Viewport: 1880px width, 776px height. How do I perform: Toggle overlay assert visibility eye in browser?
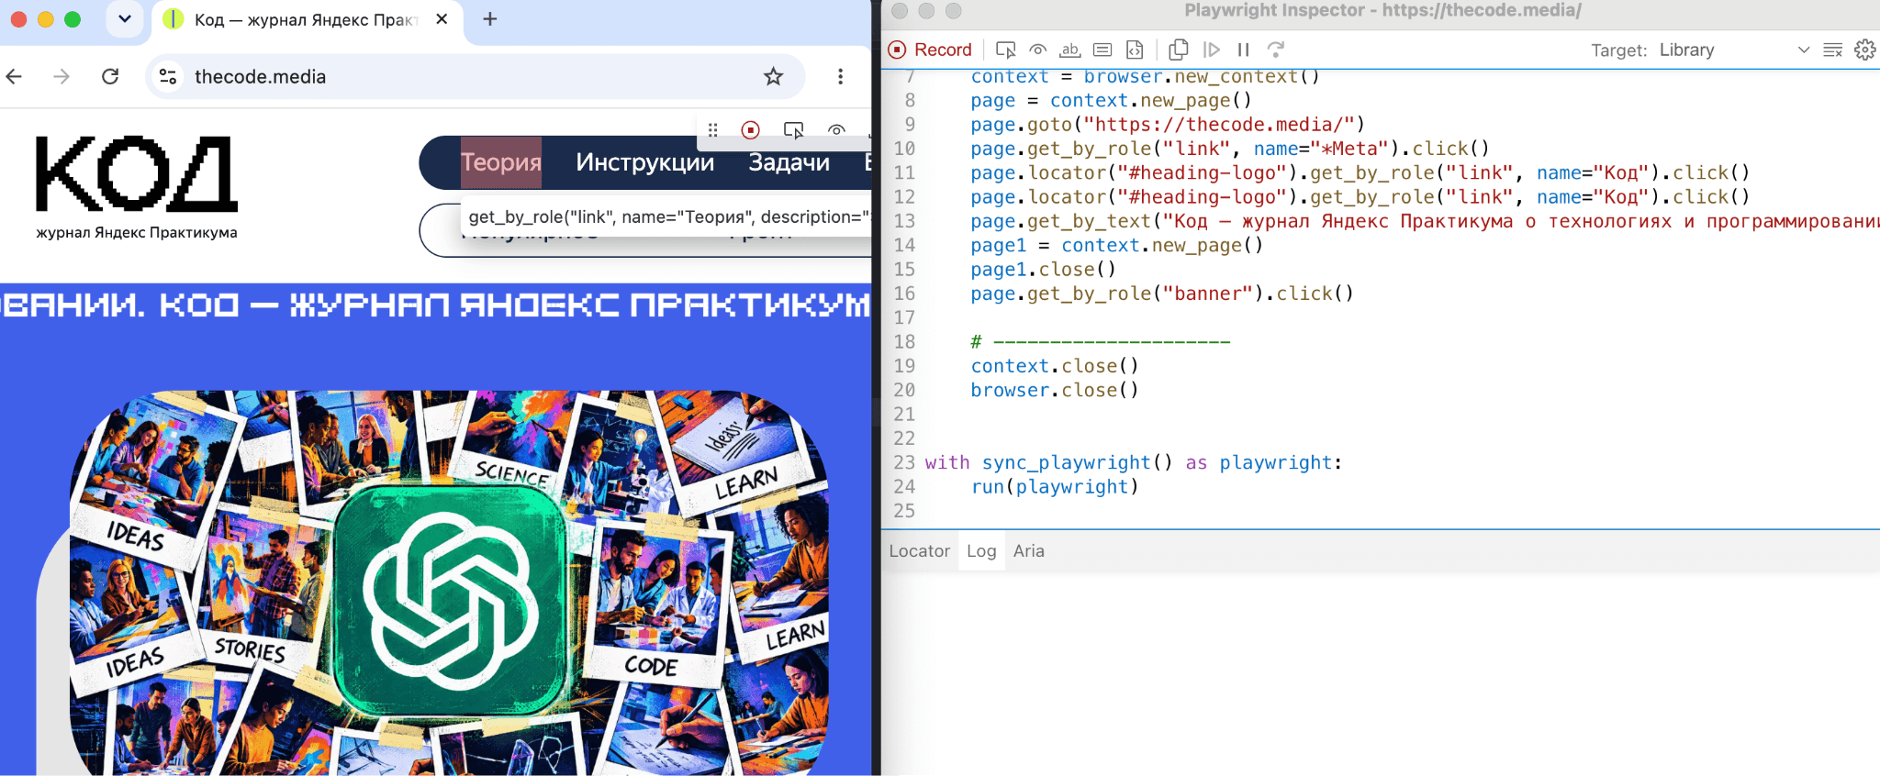click(x=836, y=130)
